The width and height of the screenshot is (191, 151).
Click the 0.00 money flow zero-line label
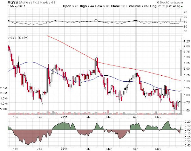[x=187, y=129]
